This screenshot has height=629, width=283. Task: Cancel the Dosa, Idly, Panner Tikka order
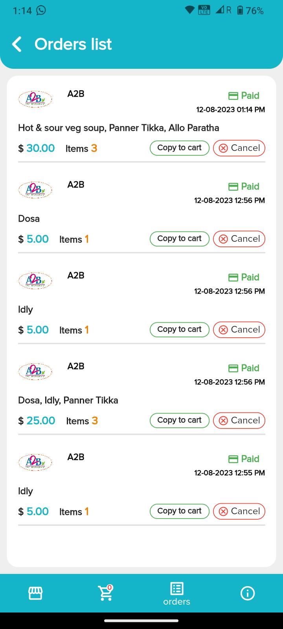(x=239, y=420)
